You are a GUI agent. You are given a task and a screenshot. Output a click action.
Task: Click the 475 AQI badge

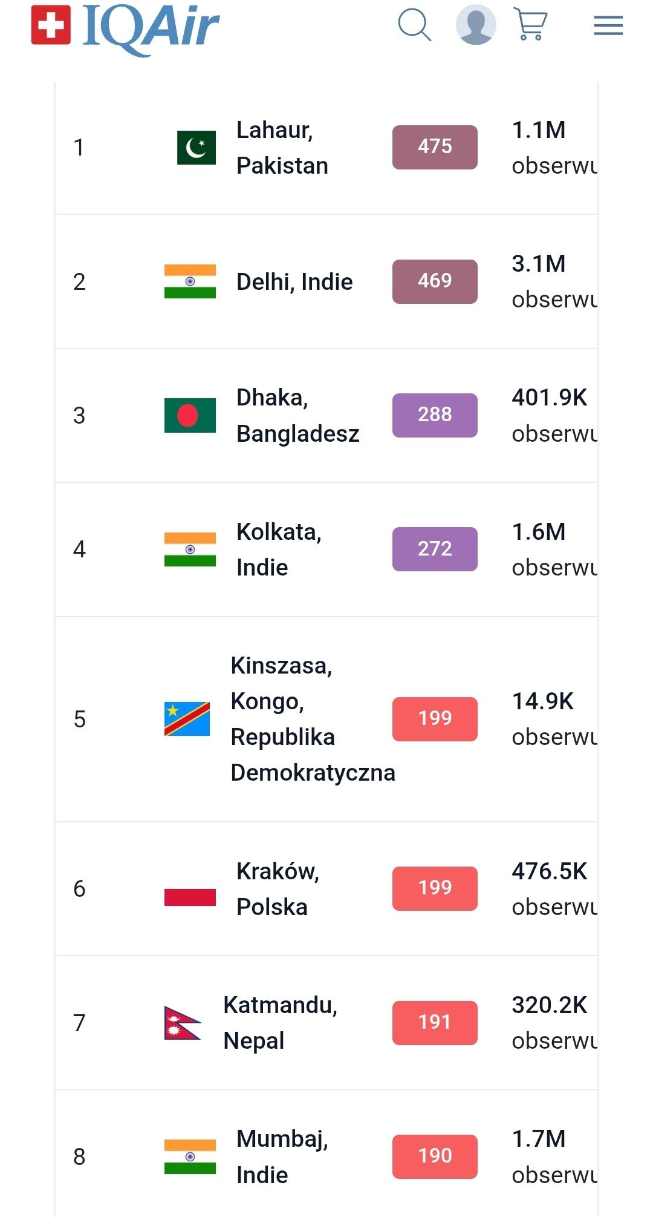435,147
